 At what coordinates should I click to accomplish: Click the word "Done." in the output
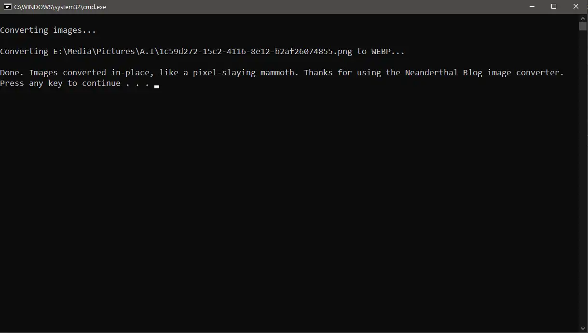(x=12, y=72)
